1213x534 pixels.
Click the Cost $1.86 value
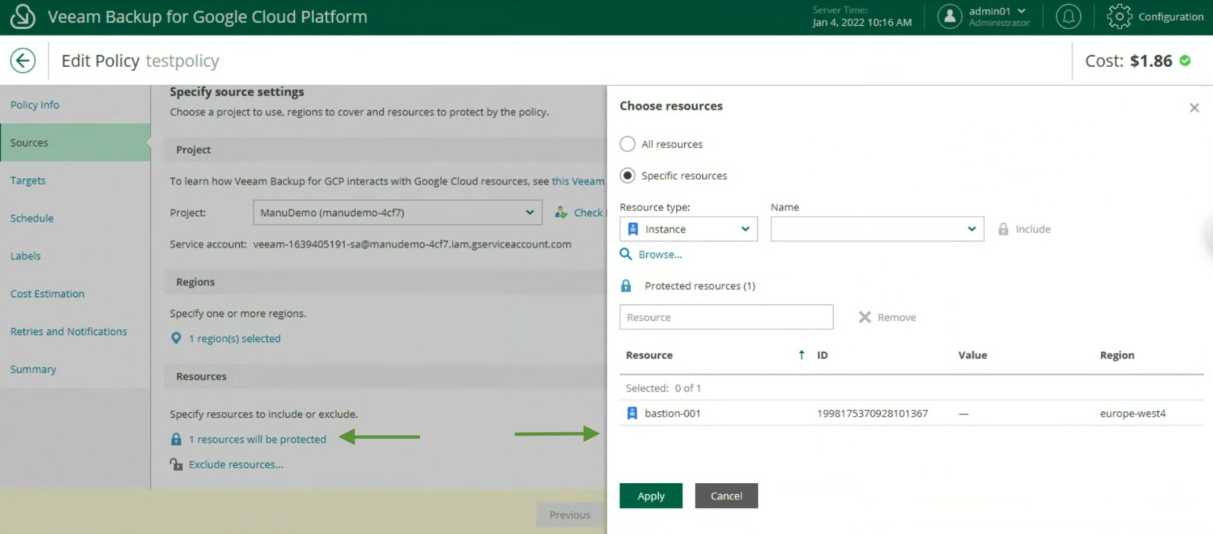coord(1151,60)
